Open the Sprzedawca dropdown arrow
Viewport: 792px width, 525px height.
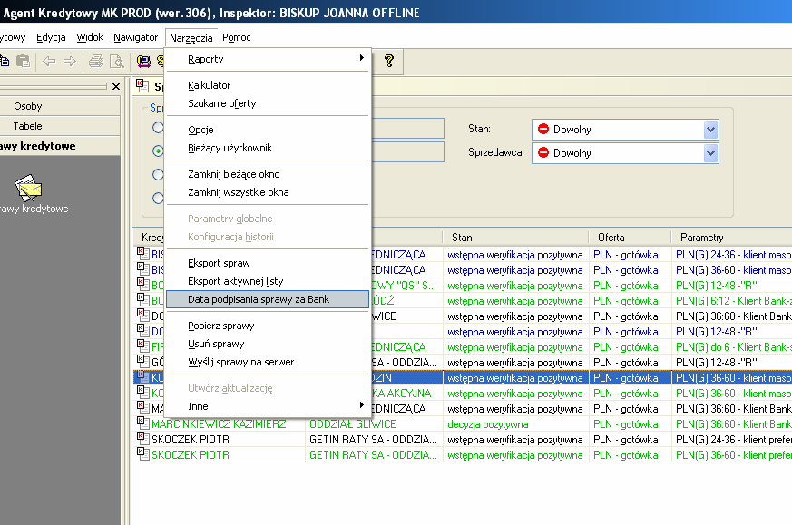[710, 153]
